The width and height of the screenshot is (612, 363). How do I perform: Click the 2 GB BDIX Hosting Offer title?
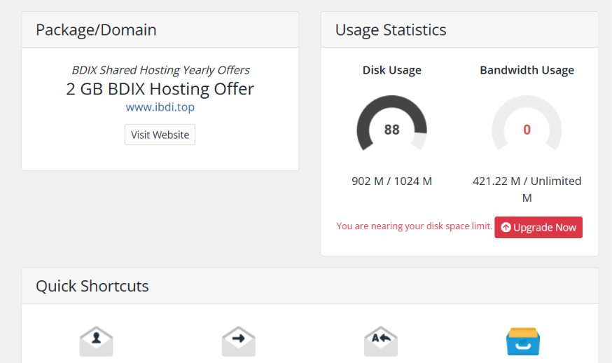(160, 89)
